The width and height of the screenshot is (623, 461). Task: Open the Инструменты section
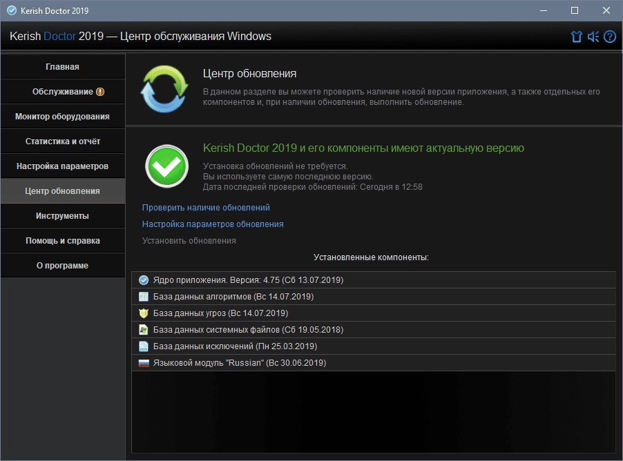(63, 215)
